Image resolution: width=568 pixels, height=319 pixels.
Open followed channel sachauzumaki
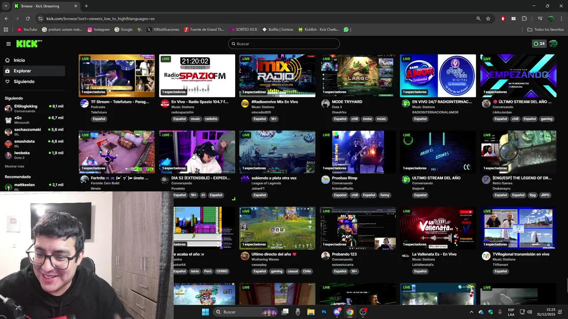tap(34, 132)
